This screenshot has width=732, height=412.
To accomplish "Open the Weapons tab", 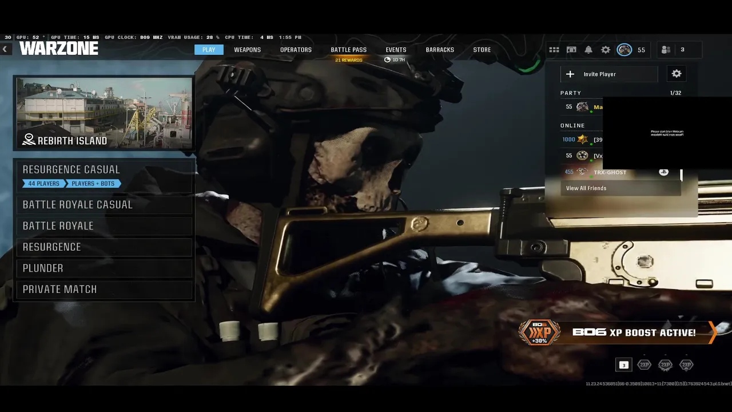I will pos(247,50).
